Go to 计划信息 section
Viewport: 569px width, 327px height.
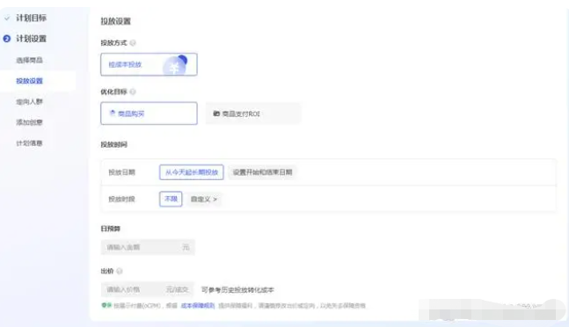29,142
